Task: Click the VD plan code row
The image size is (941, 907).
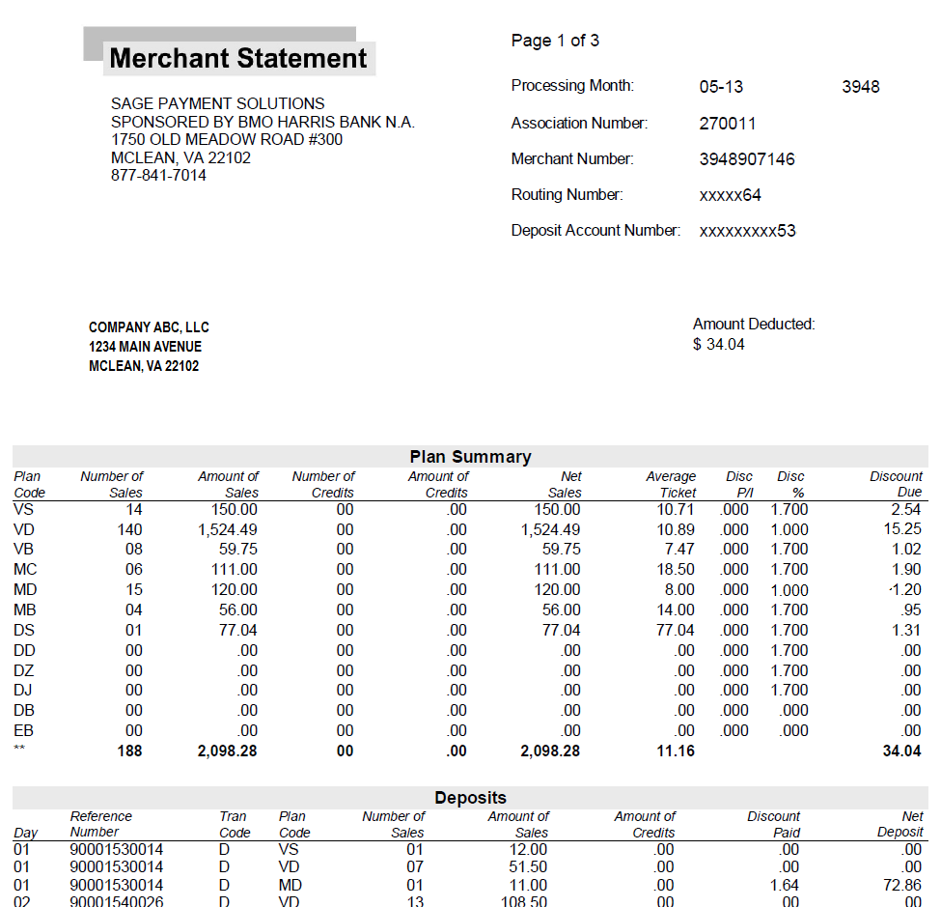Action: pos(23,529)
